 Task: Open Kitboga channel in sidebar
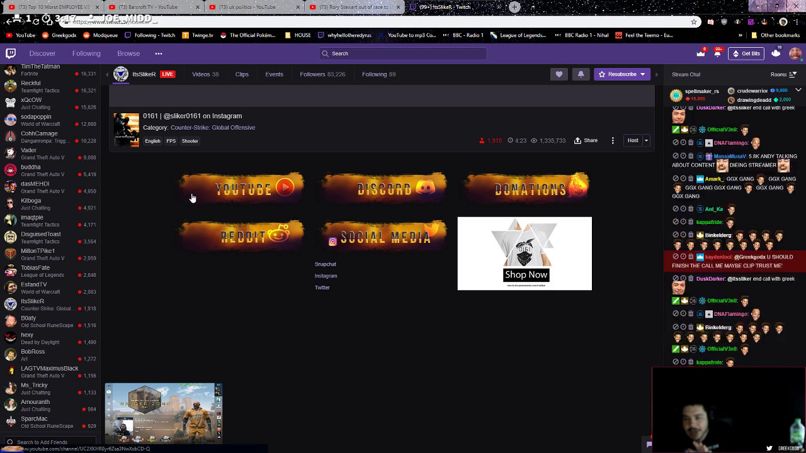click(49, 204)
